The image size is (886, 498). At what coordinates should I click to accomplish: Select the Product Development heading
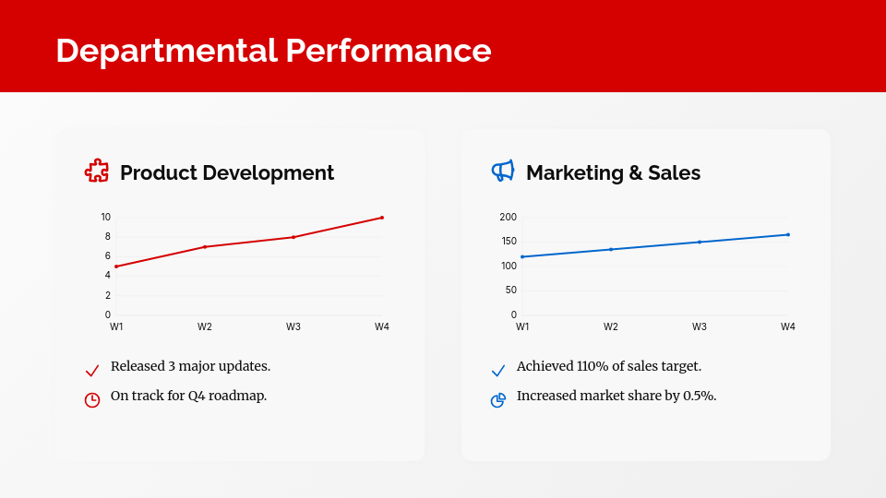(227, 172)
